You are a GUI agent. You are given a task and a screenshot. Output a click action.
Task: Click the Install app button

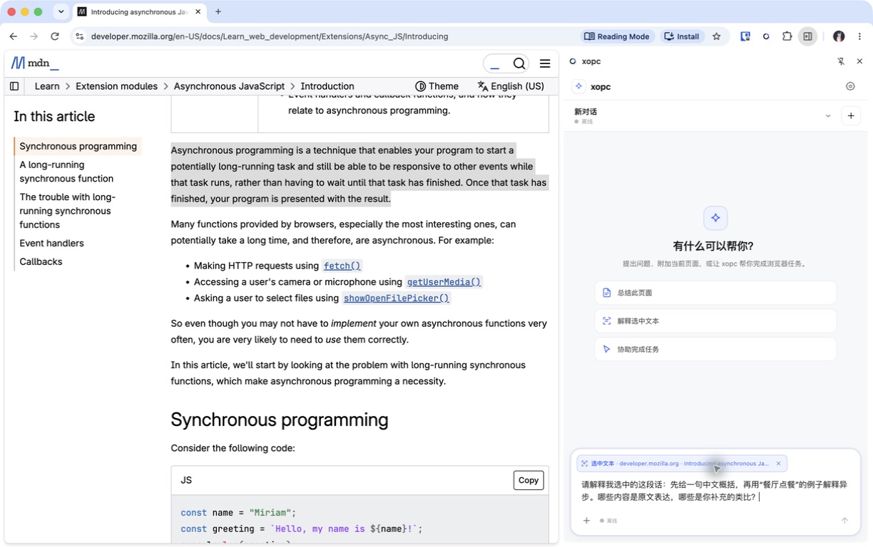[681, 36]
